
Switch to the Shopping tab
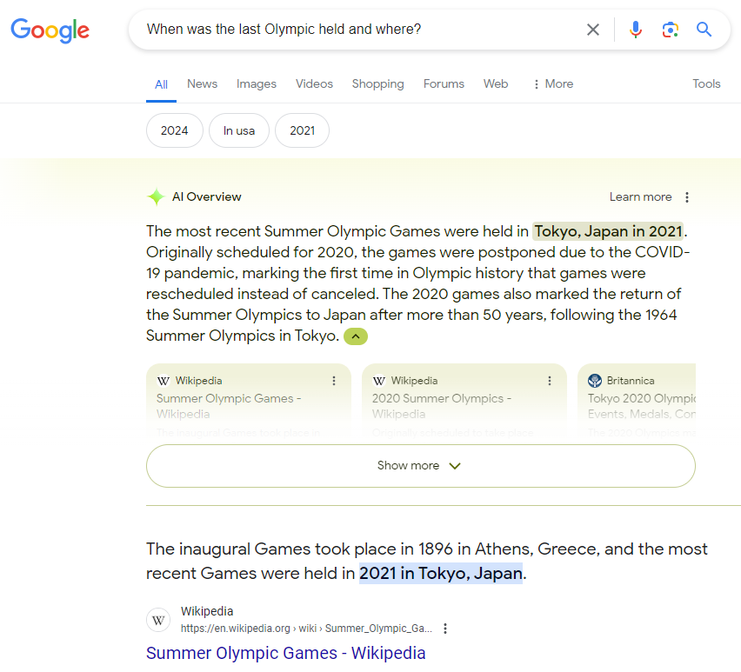pyautogui.click(x=378, y=84)
